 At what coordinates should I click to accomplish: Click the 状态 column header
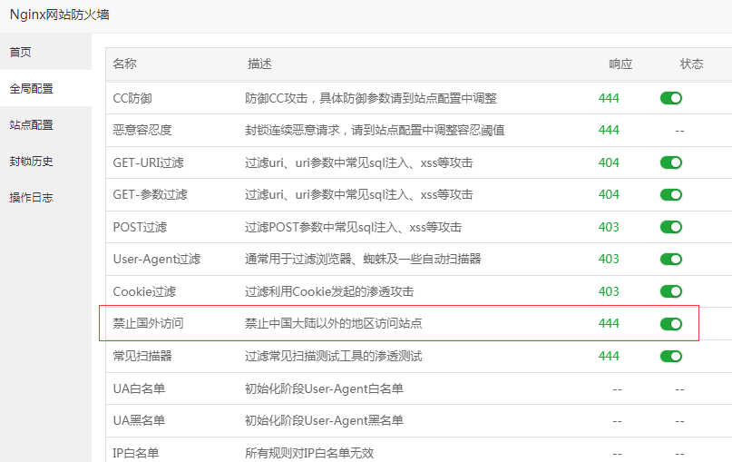tap(691, 64)
